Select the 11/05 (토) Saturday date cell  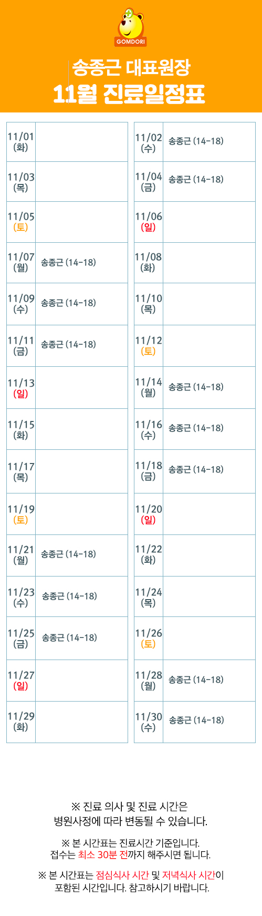point(21,222)
